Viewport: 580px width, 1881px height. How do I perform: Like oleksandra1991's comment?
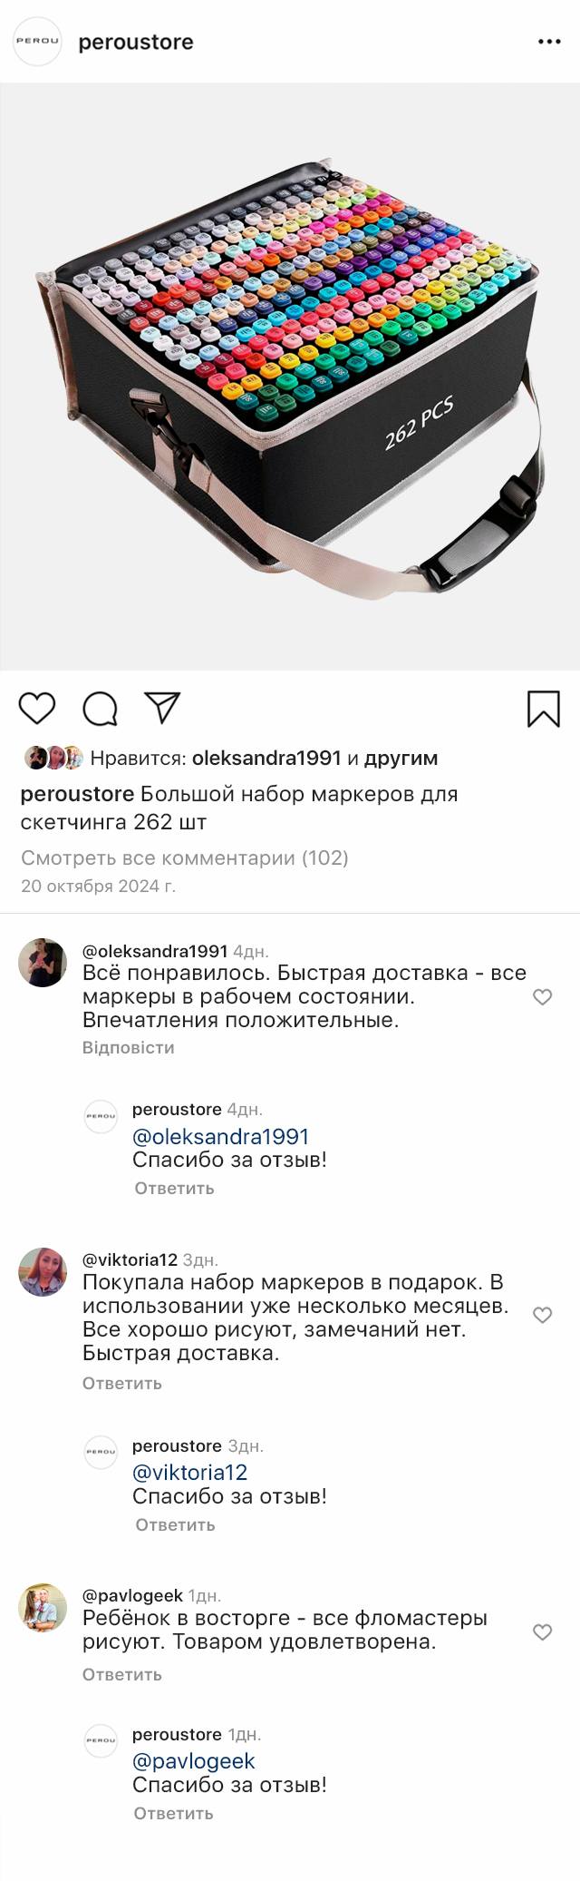click(x=542, y=997)
